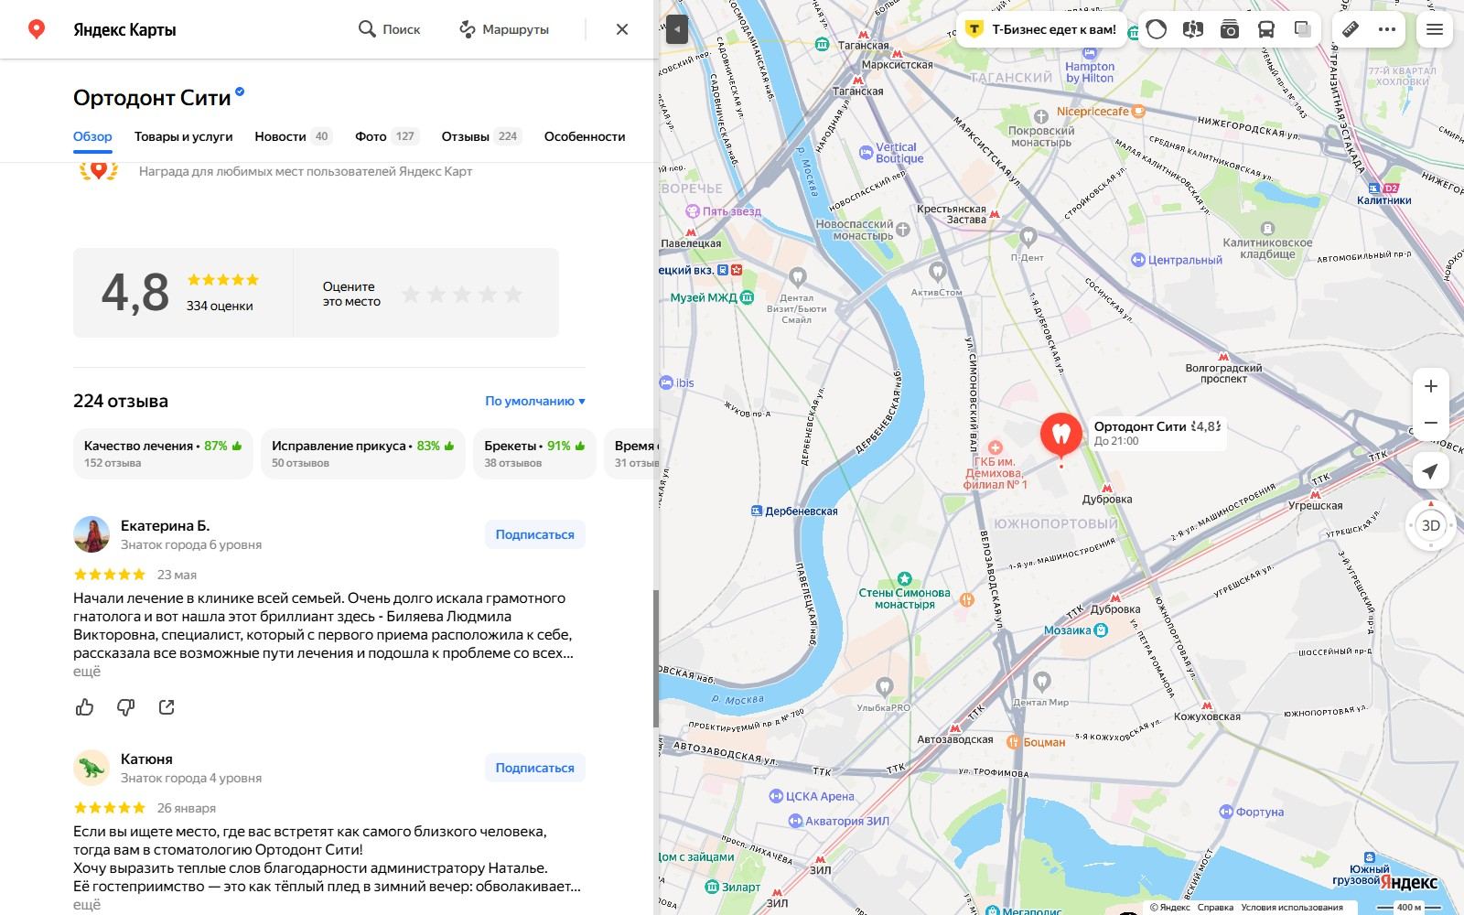Image resolution: width=1464 pixels, height=915 pixels.
Task: Collapse the side panel with the arrow handle
Action: [676, 29]
